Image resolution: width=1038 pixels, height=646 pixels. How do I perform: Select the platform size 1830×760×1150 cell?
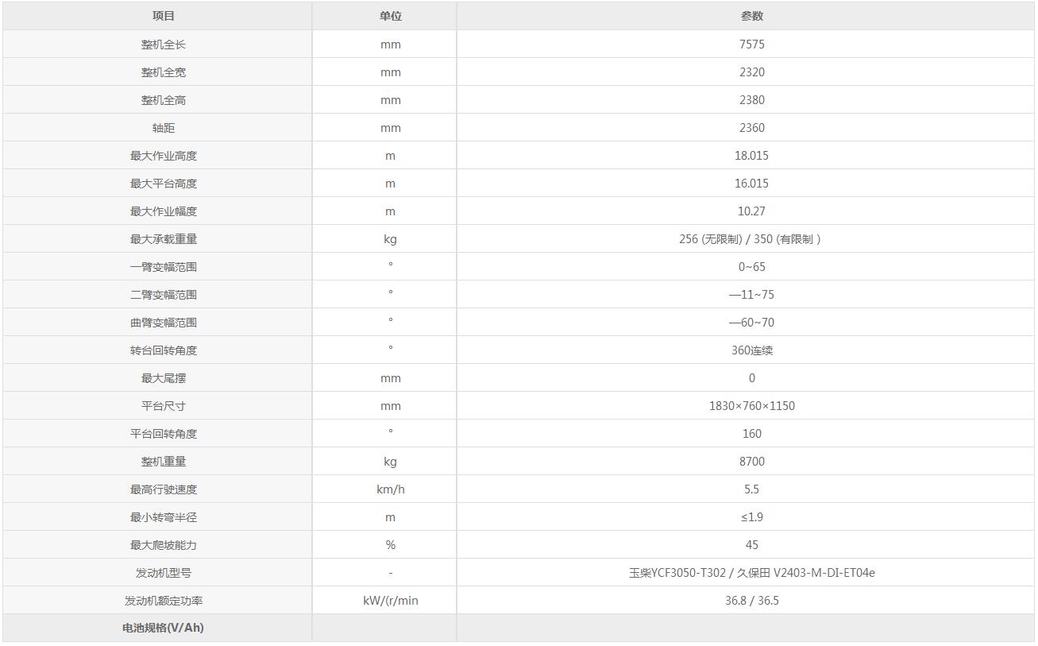(751, 406)
